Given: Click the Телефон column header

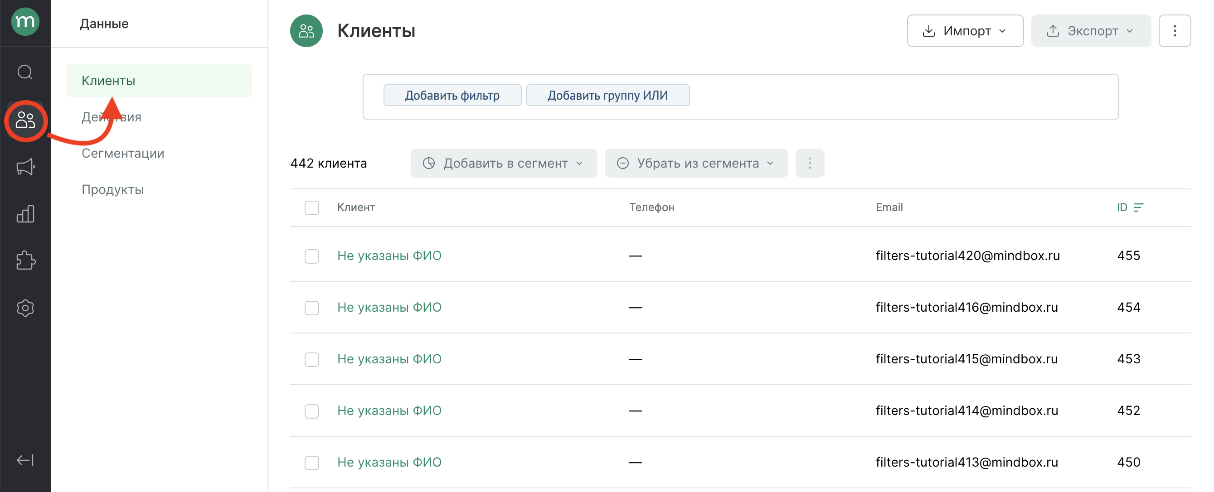Looking at the screenshot, I should click(652, 207).
